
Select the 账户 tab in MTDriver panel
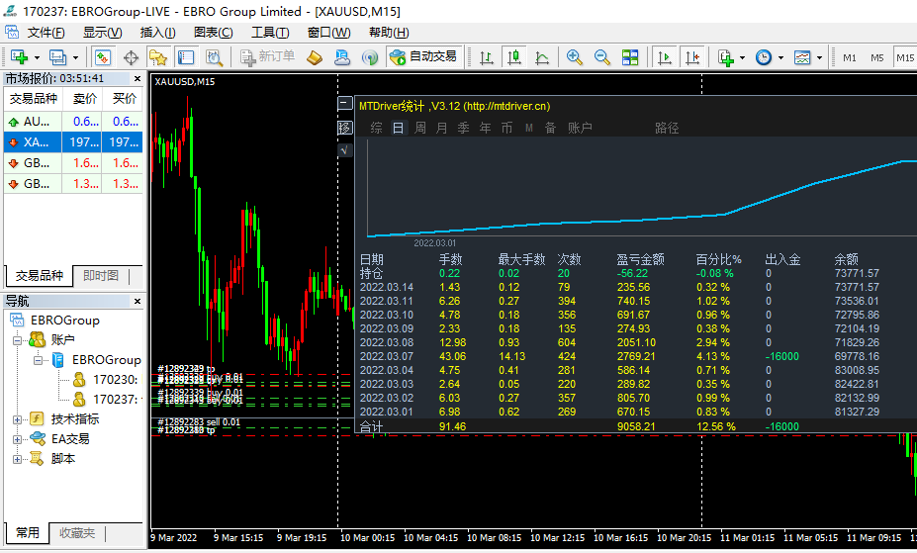(580, 128)
